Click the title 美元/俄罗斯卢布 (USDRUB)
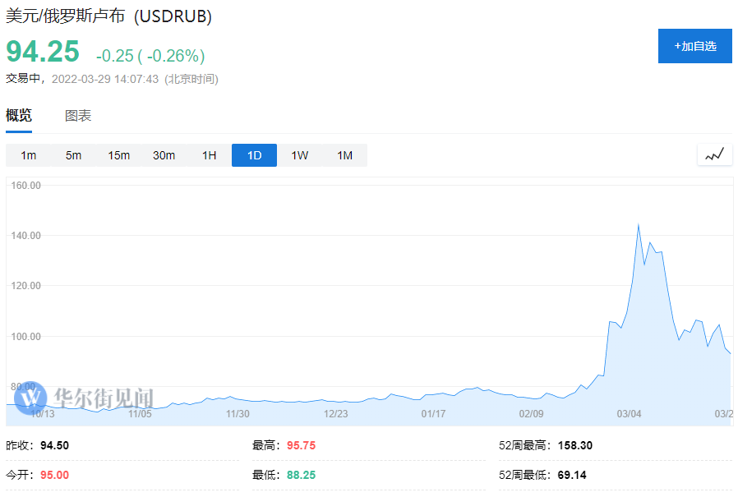The image size is (738, 497). (108, 16)
